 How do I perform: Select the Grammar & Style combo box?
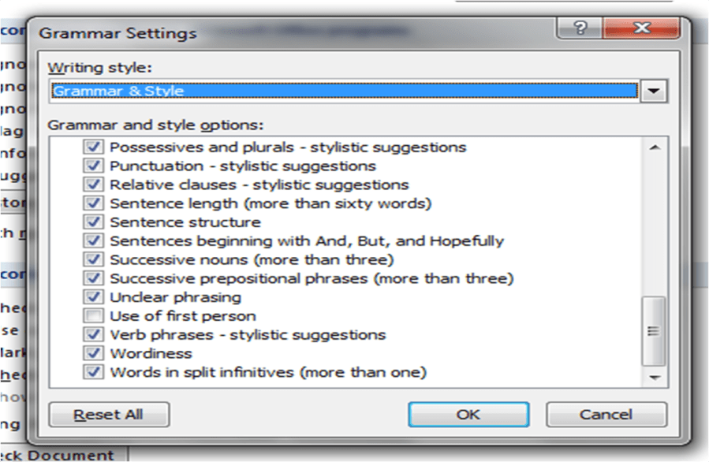point(344,91)
